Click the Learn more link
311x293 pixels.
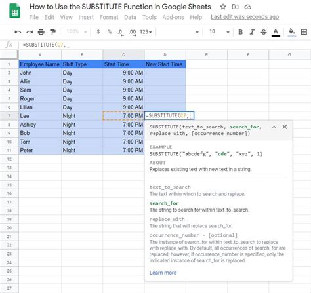pyautogui.click(x=163, y=273)
